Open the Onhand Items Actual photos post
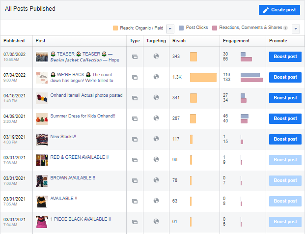 [86, 95]
